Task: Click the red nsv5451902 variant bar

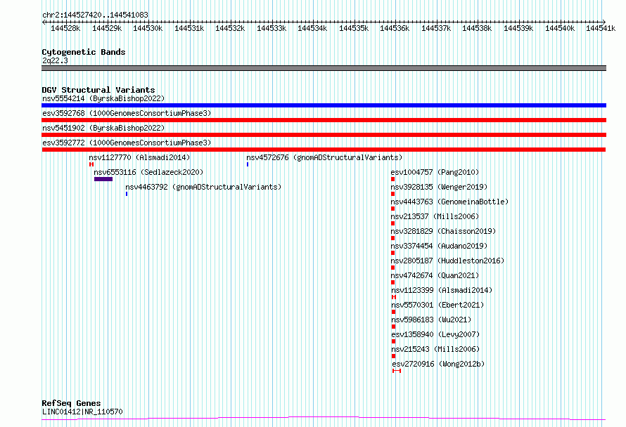Action: (x=324, y=135)
